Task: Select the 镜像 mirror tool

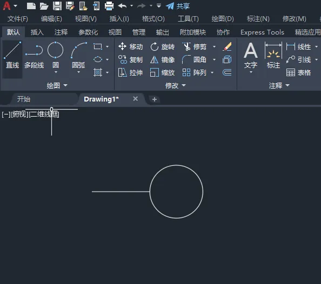Action: coord(162,60)
